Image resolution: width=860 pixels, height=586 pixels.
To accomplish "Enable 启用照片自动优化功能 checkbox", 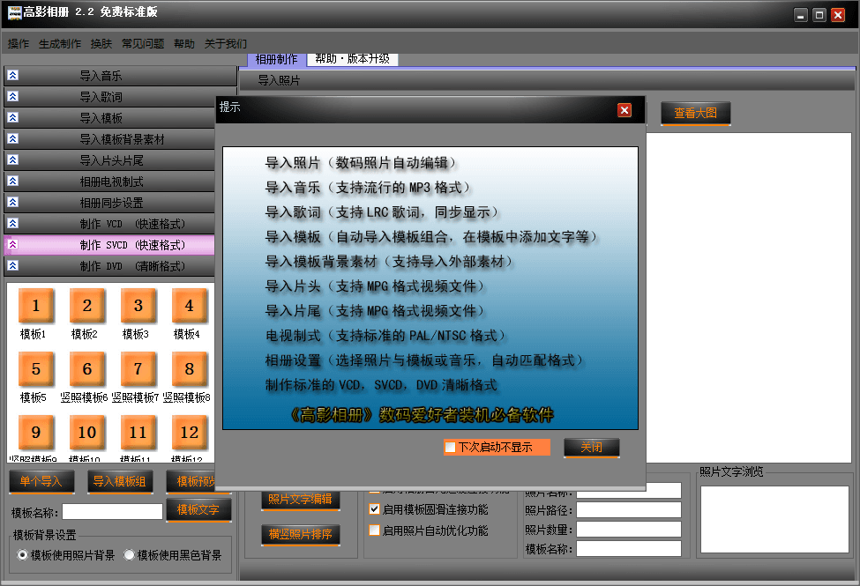I will (375, 530).
